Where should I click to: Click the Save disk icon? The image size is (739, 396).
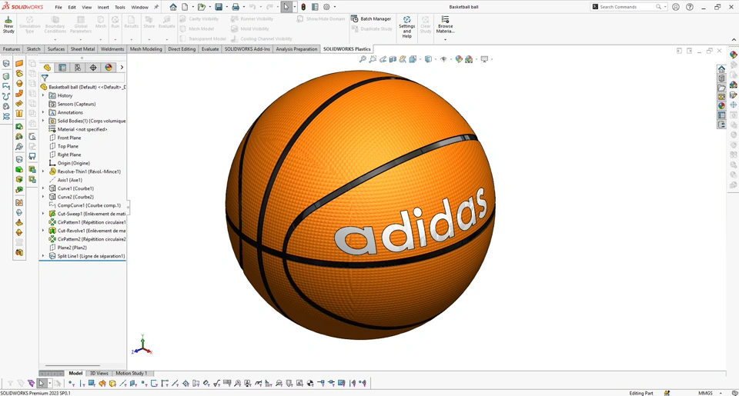[219, 7]
